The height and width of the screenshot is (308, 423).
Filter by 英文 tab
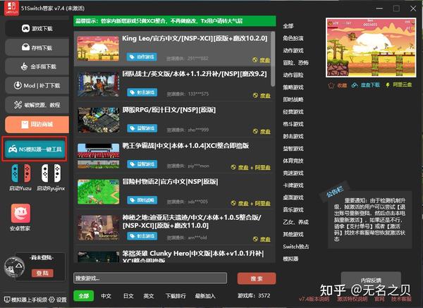click(x=148, y=296)
